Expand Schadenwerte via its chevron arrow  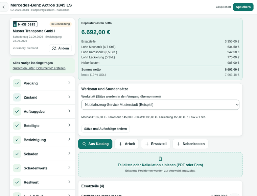pyautogui.click(x=69, y=168)
